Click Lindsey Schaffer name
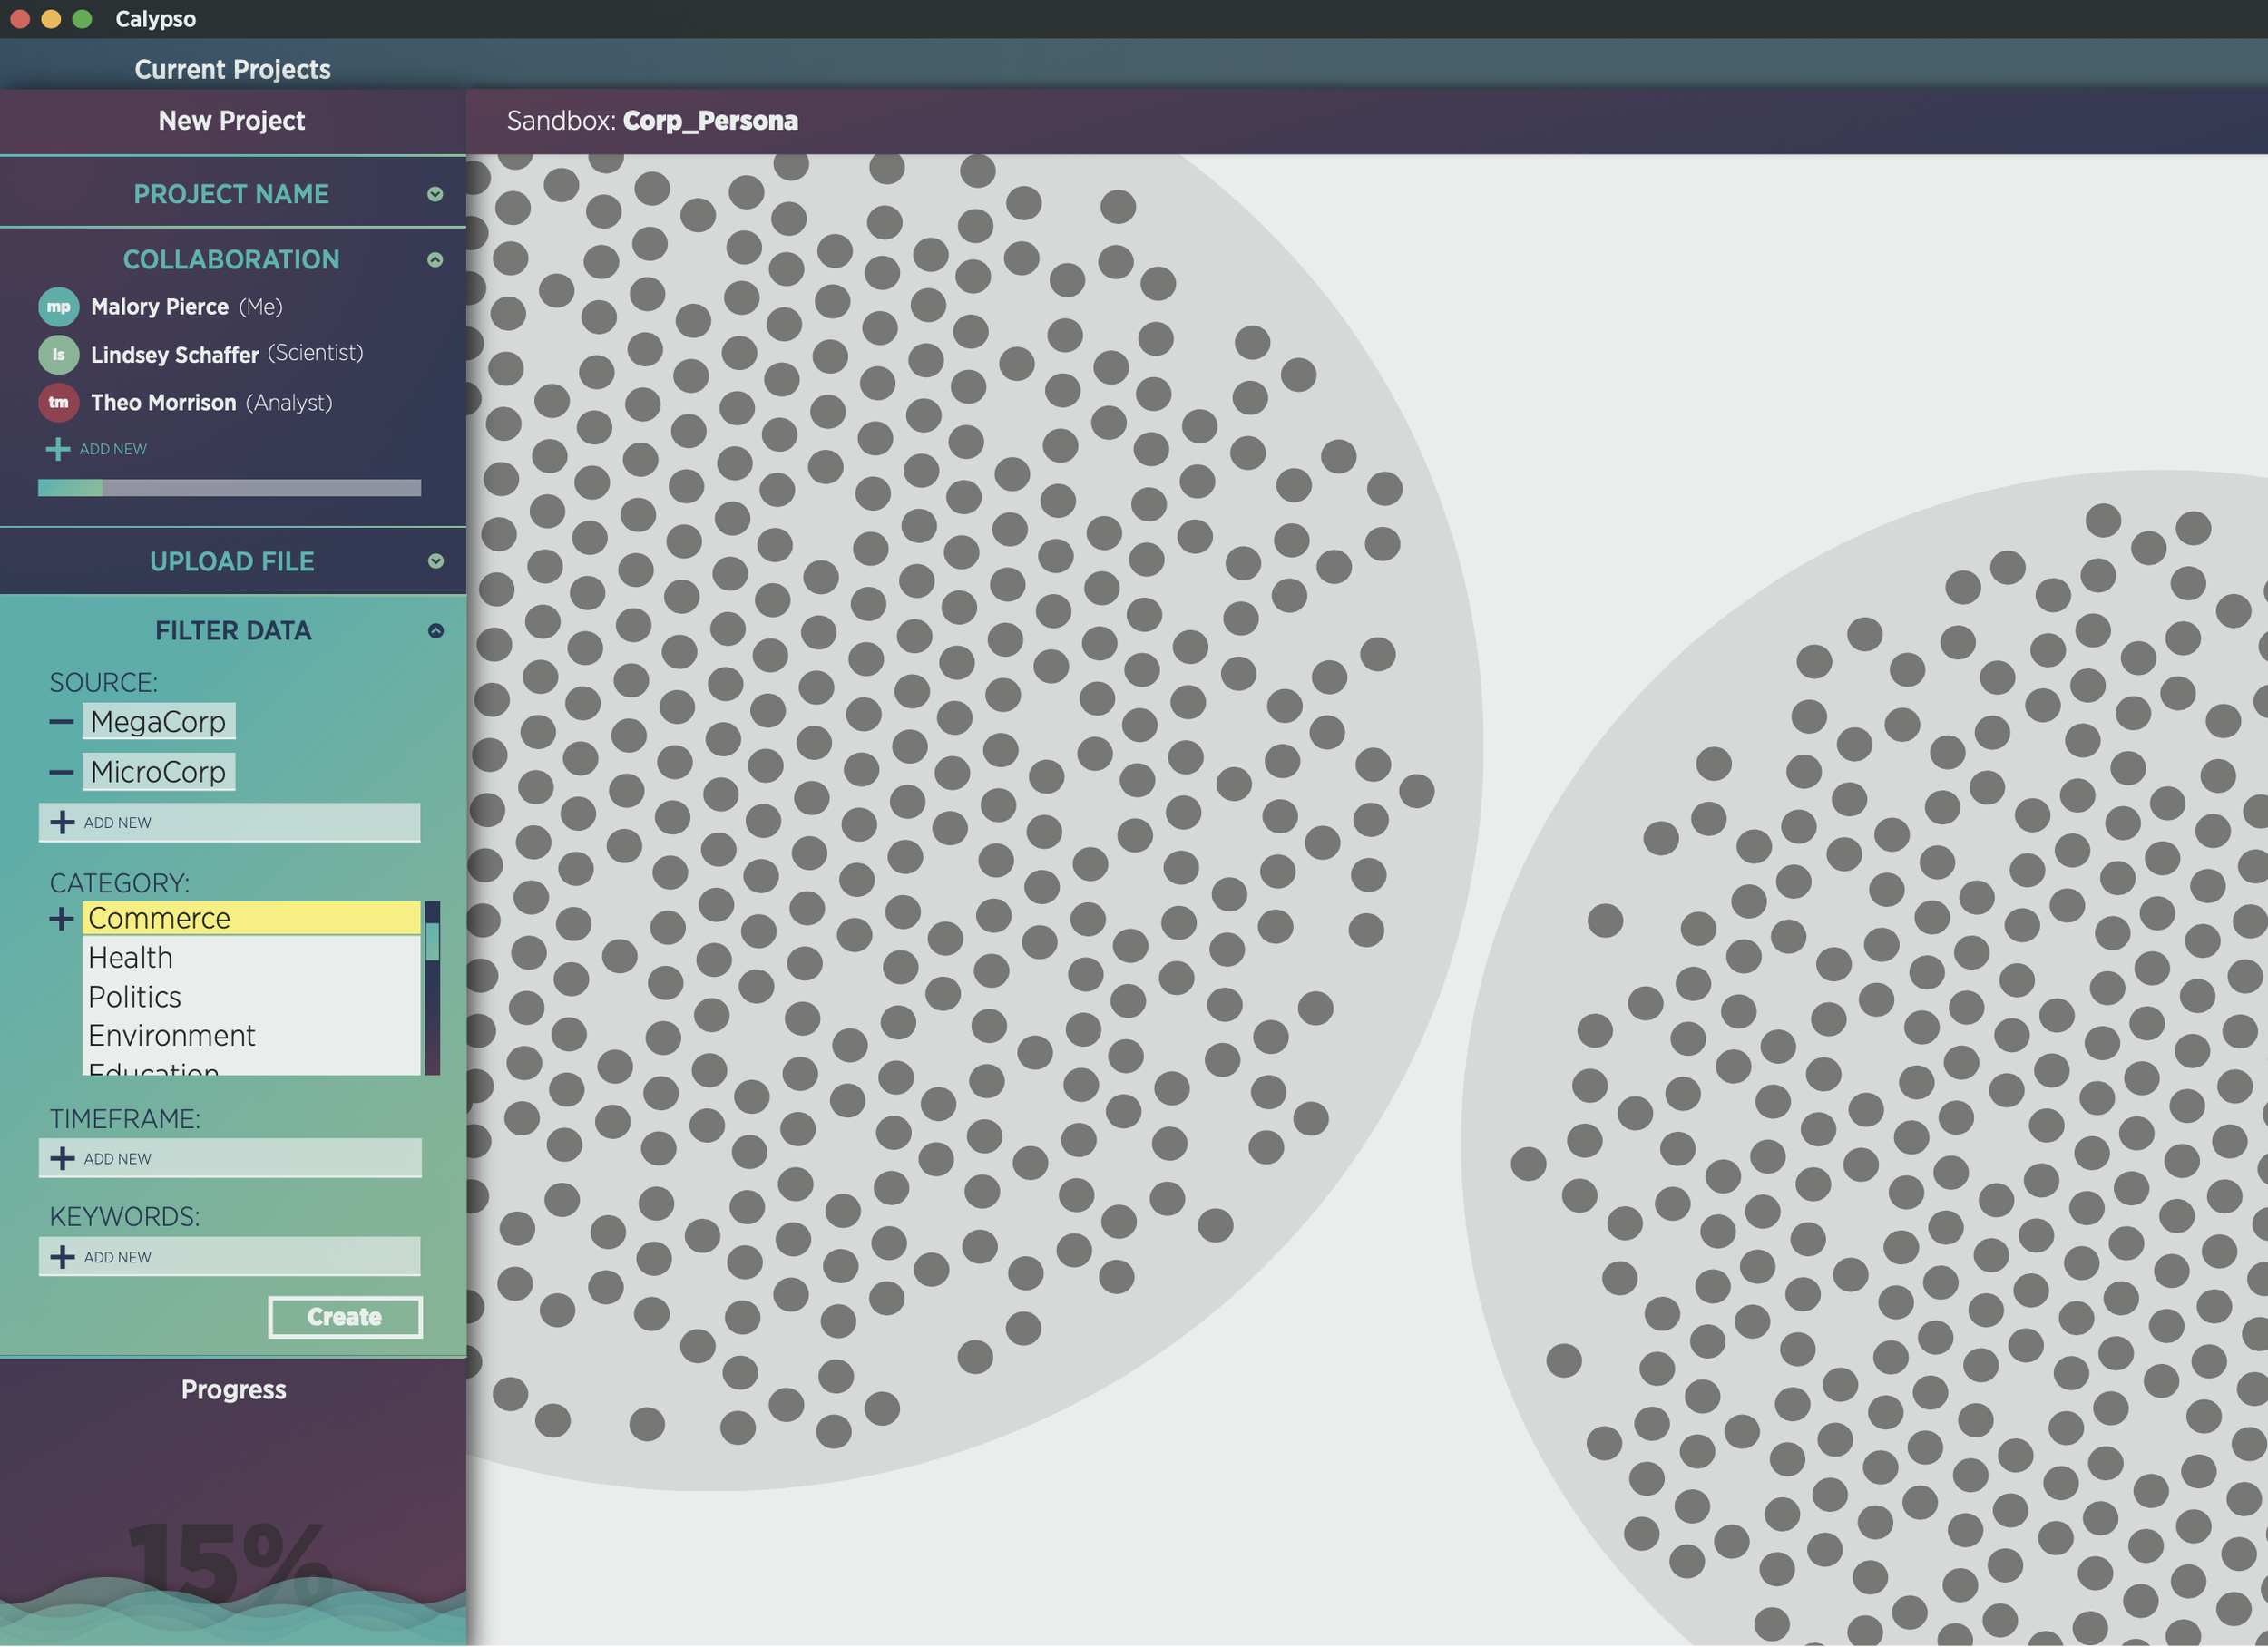This screenshot has height=1647, width=2268. [174, 355]
